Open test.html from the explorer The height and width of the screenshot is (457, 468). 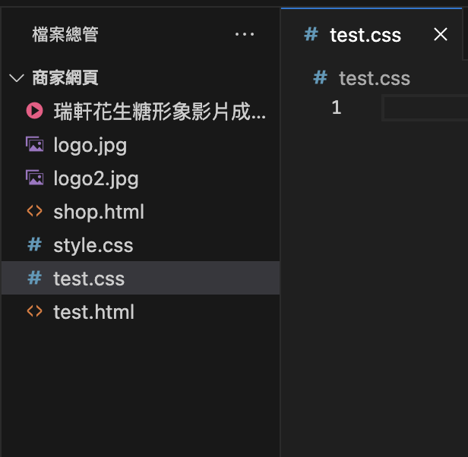point(93,312)
